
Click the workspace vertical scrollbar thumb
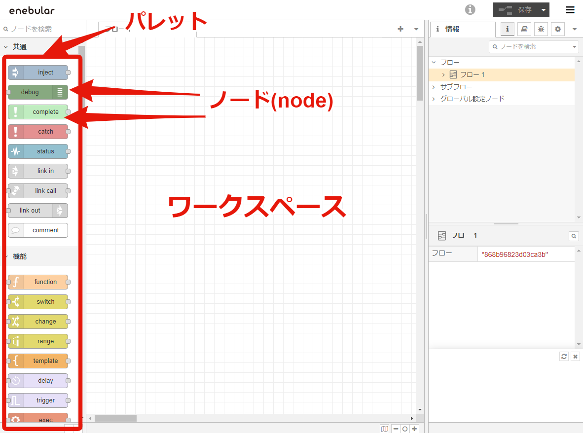tap(420, 73)
